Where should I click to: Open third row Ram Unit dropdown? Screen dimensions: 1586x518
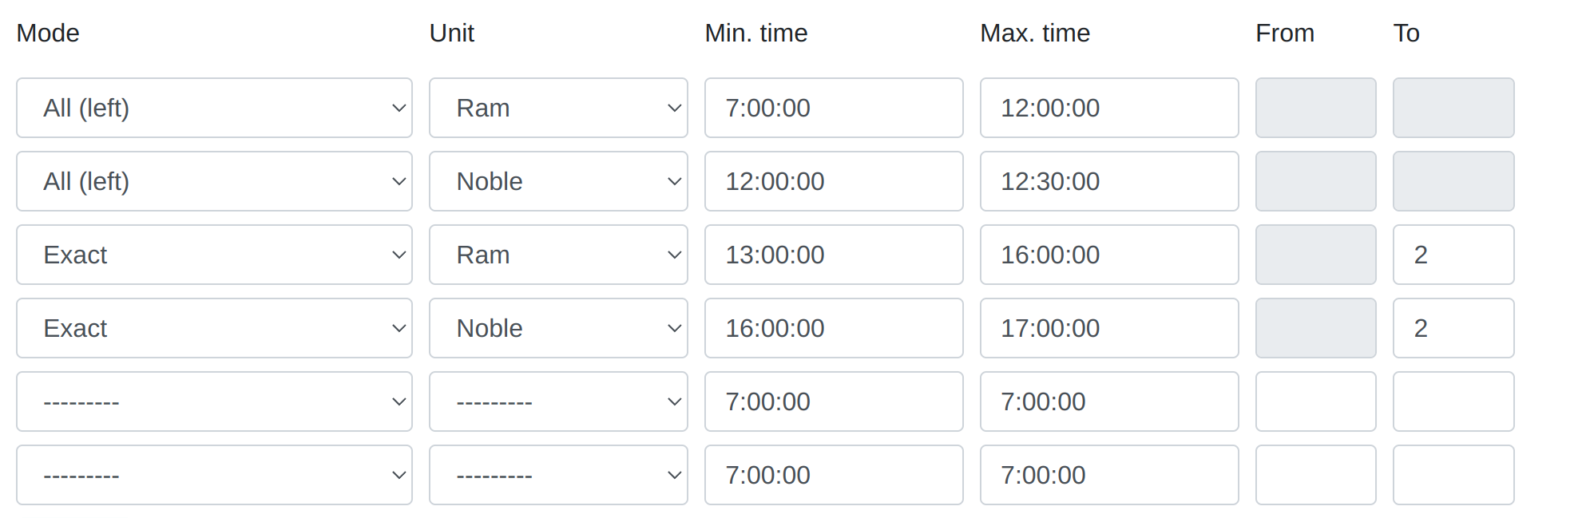click(558, 255)
